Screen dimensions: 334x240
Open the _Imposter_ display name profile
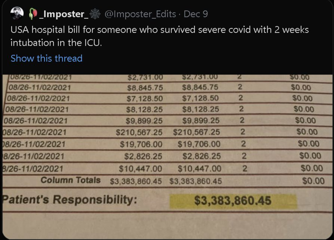63,14
